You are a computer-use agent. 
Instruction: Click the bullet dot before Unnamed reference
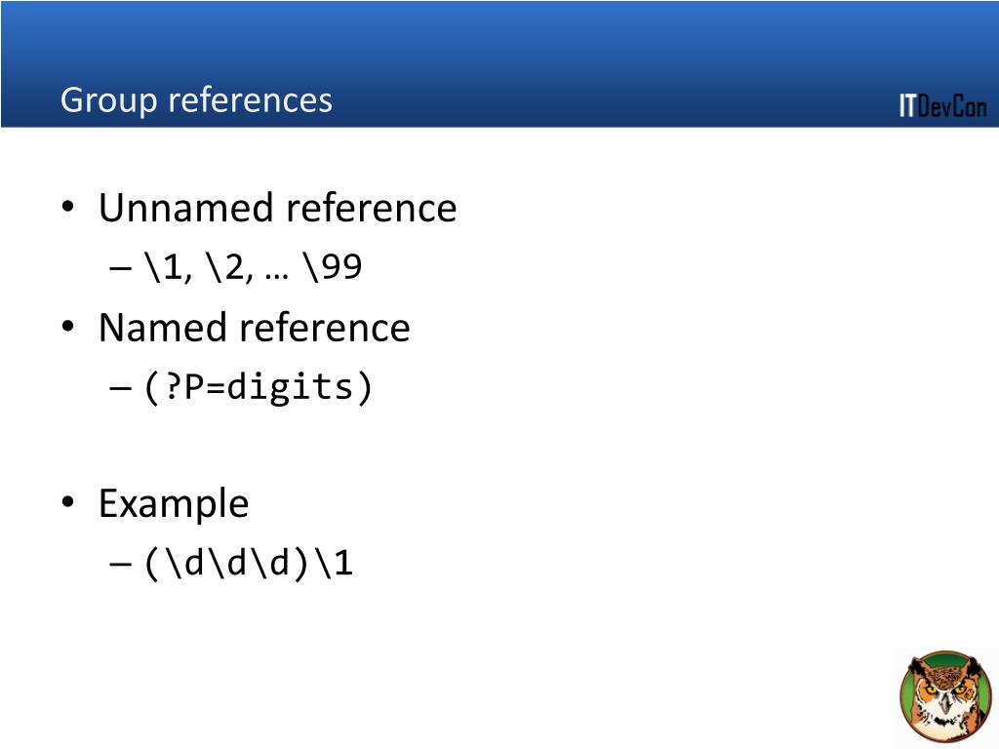(68, 207)
